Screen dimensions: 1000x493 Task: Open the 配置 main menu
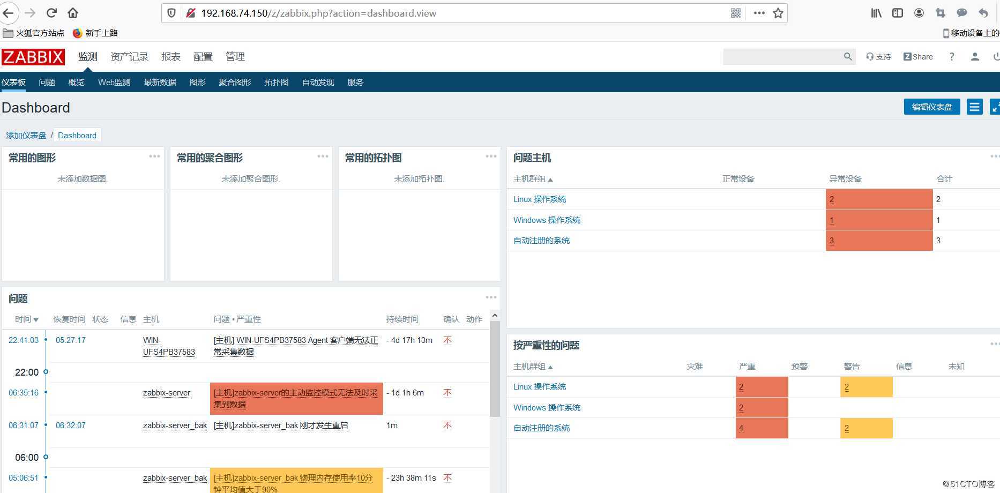point(203,57)
